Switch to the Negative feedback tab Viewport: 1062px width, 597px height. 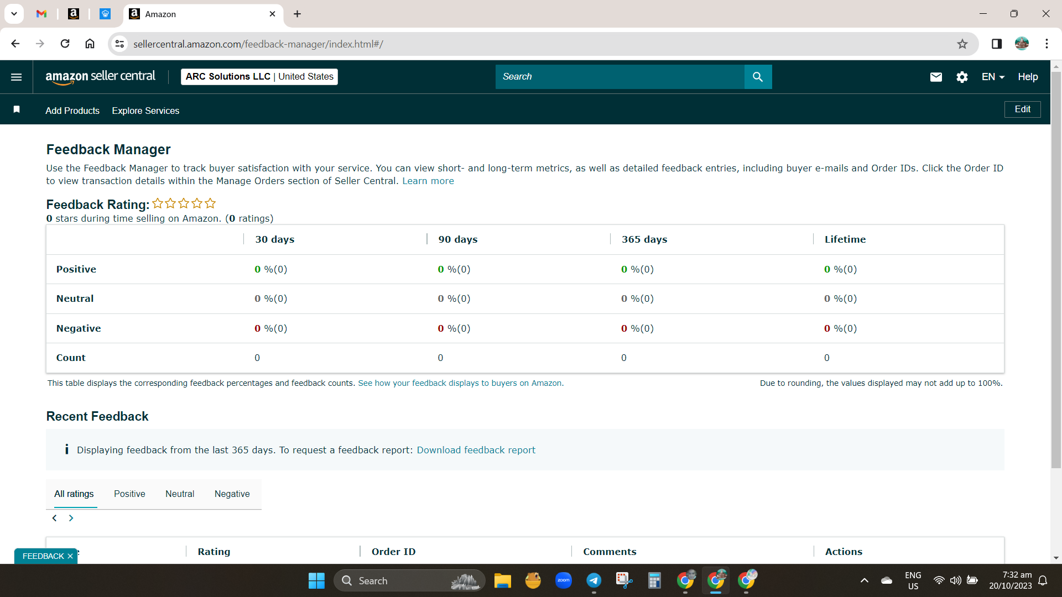click(x=232, y=494)
